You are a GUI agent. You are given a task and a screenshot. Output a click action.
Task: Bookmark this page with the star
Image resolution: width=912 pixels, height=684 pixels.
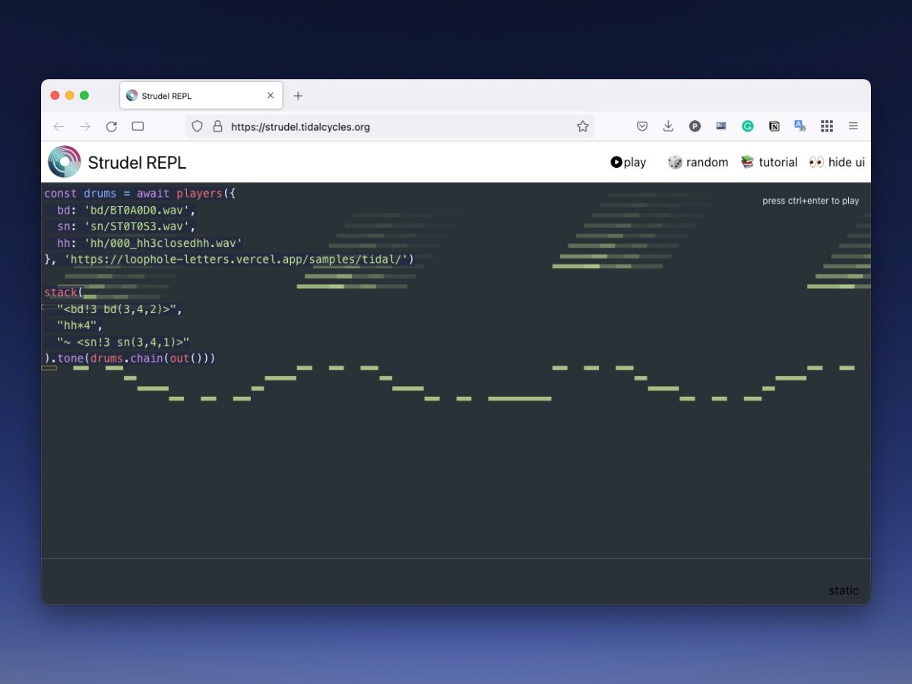point(582,127)
